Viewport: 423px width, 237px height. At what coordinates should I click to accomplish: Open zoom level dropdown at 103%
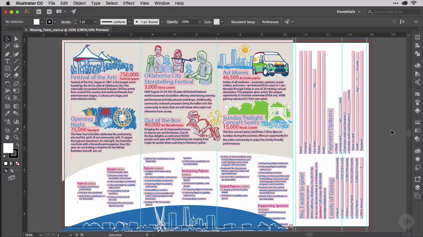pyautogui.click(x=41, y=235)
